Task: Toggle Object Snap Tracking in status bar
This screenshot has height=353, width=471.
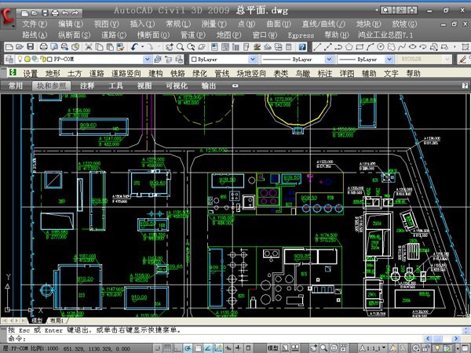Action: click(x=208, y=348)
